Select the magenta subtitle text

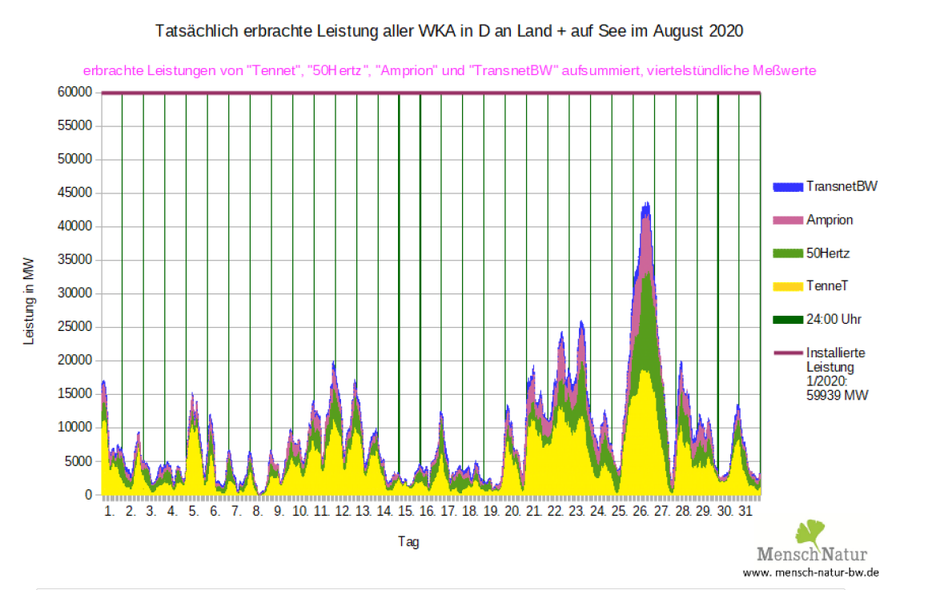(x=448, y=70)
